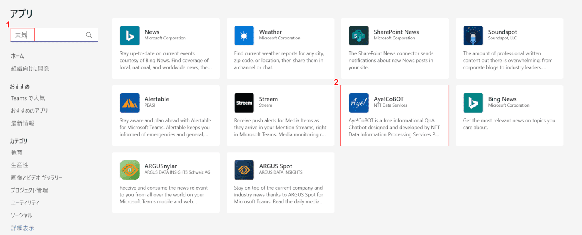Click the SharePoint News card description
The width and height of the screenshot is (582, 235).
pos(391,61)
